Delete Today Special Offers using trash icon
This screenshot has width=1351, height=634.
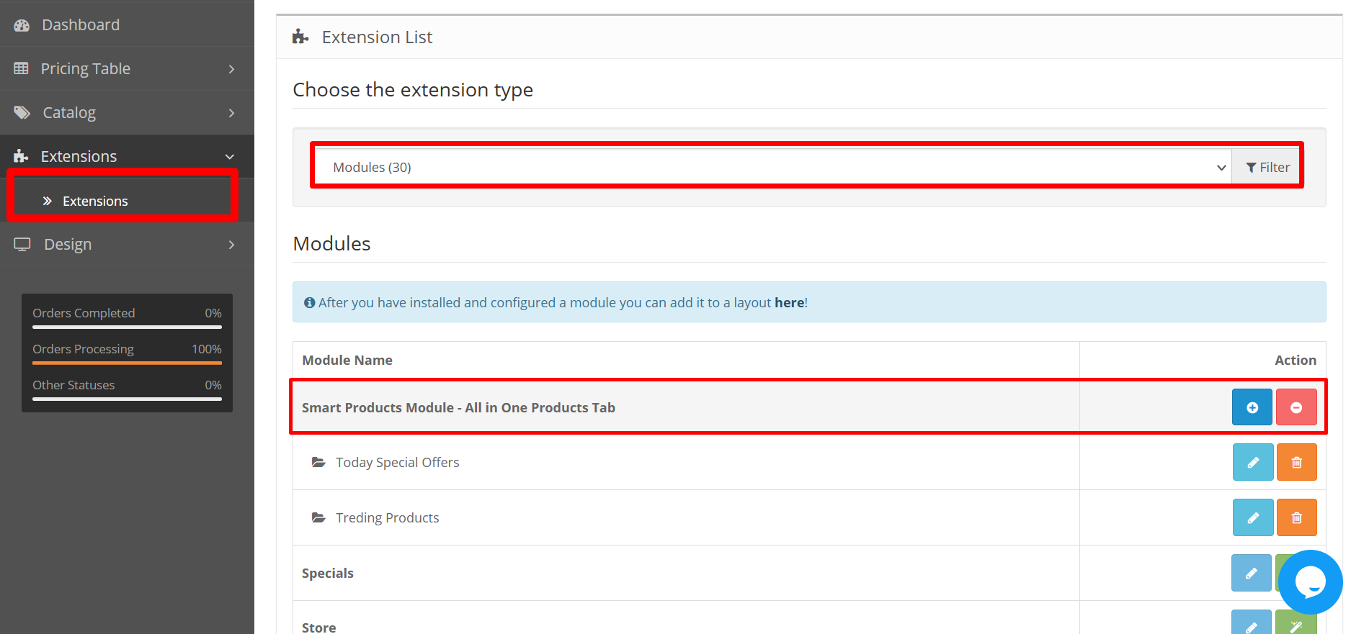point(1296,462)
